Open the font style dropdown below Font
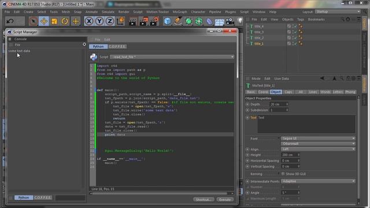The width and height of the screenshot is (370, 208). (x=318, y=144)
